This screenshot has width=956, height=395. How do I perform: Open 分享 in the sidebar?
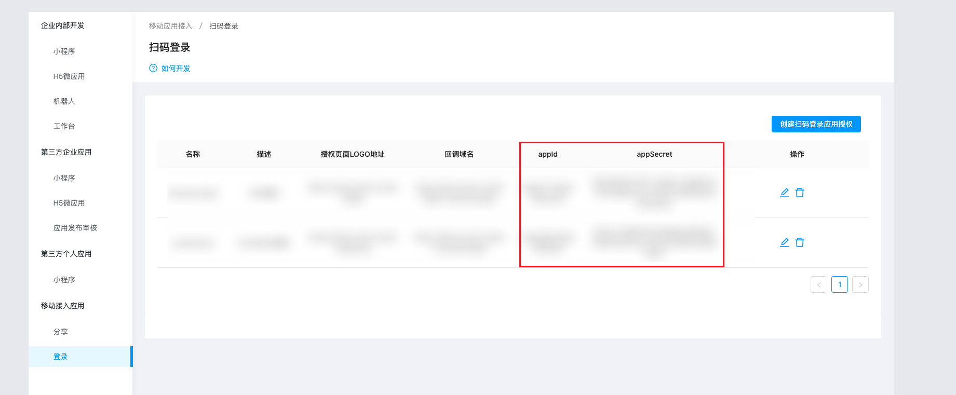[61, 332]
